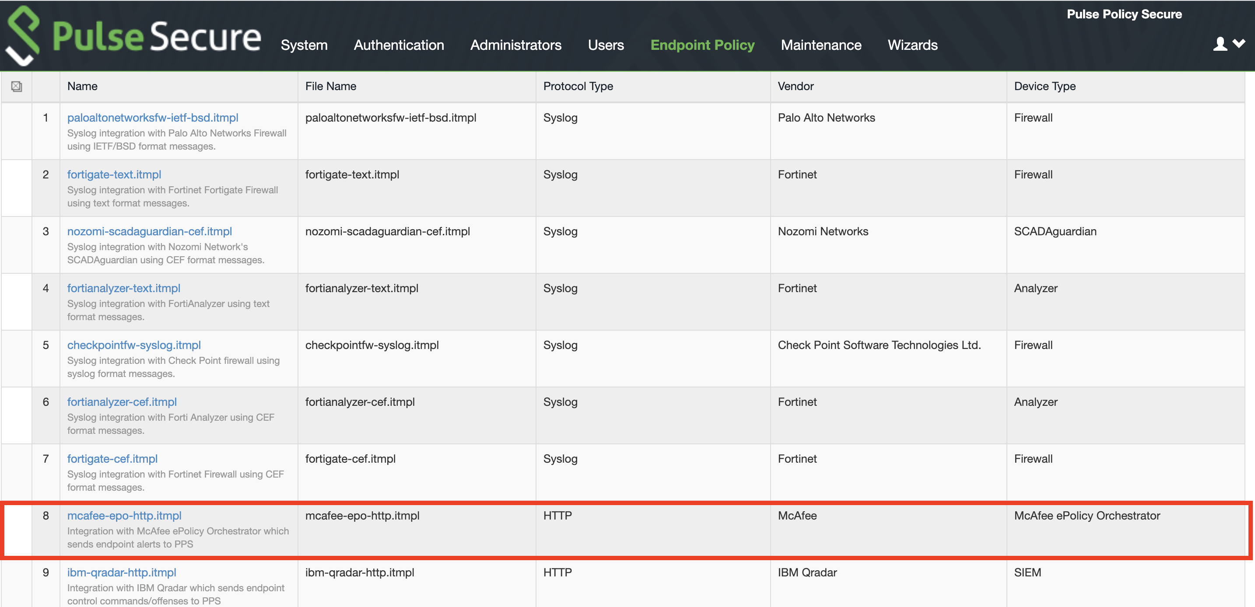Open nozomi-scadaguardian-cef.itmpl template link

(150, 232)
